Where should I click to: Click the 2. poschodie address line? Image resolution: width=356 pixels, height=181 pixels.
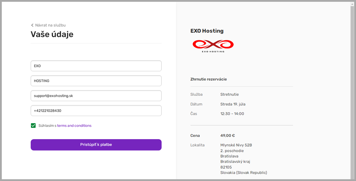tap(232, 151)
